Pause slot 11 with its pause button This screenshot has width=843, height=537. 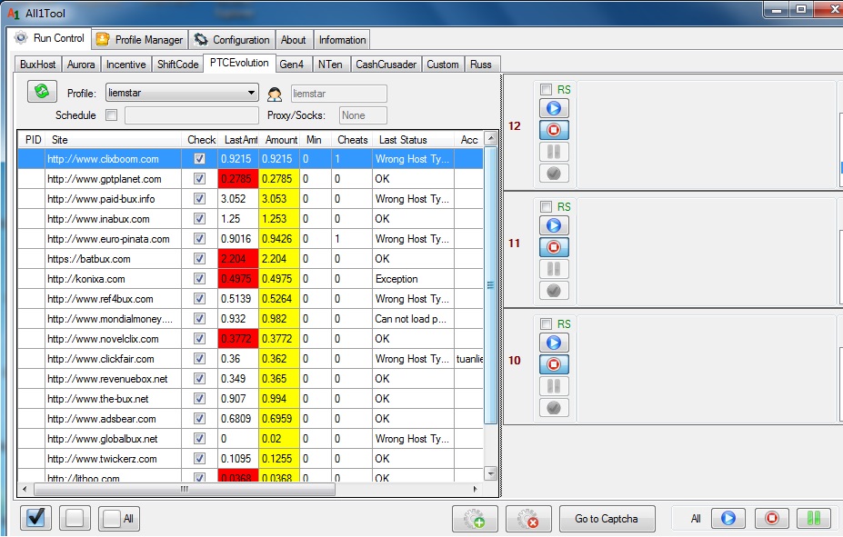click(x=554, y=269)
